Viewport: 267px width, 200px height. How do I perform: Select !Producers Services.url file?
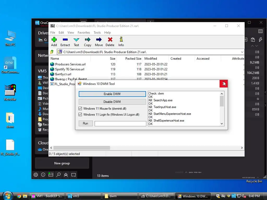pyautogui.click(x=70, y=64)
